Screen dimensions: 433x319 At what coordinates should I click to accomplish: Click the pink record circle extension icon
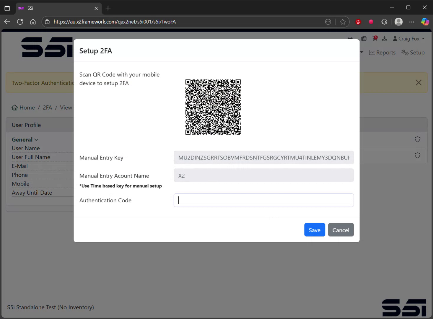pos(371,22)
